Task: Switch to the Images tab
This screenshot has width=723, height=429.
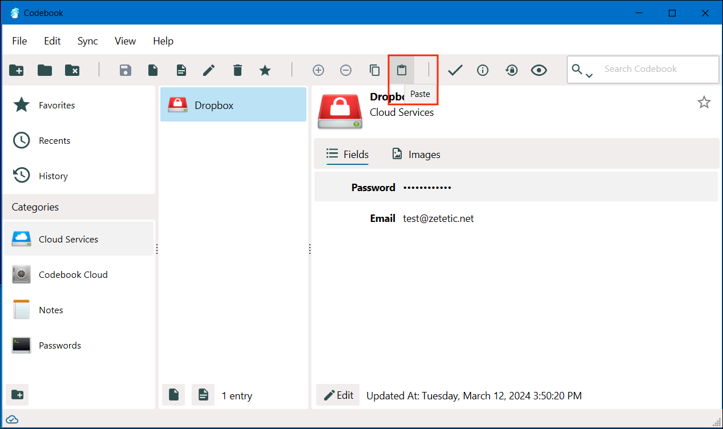Action: (416, 155)
